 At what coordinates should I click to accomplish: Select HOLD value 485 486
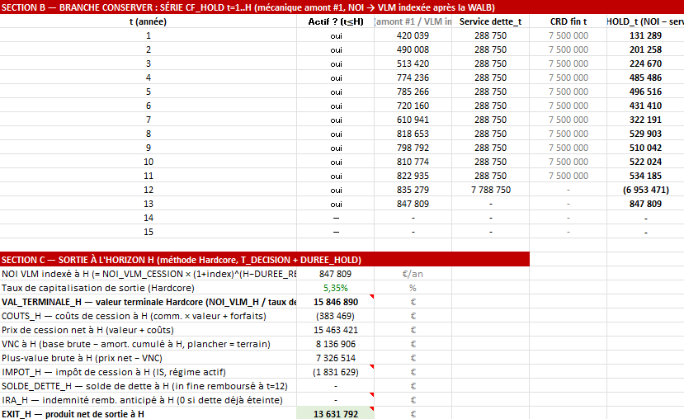tap(645, 78)
